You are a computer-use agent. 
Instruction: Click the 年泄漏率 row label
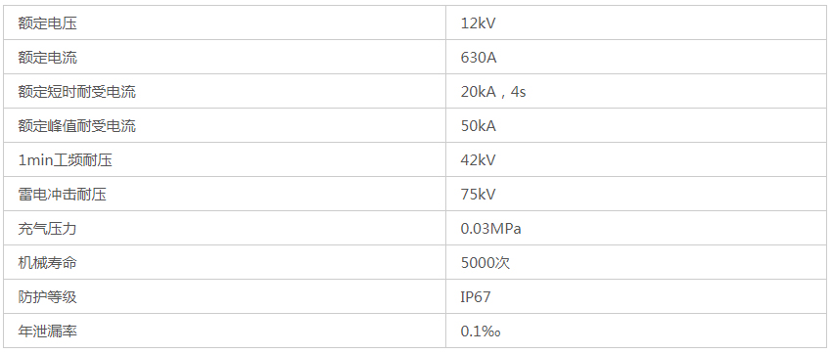47,332
